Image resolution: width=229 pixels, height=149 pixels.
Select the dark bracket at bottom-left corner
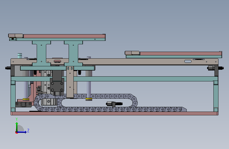click(23, 104)
